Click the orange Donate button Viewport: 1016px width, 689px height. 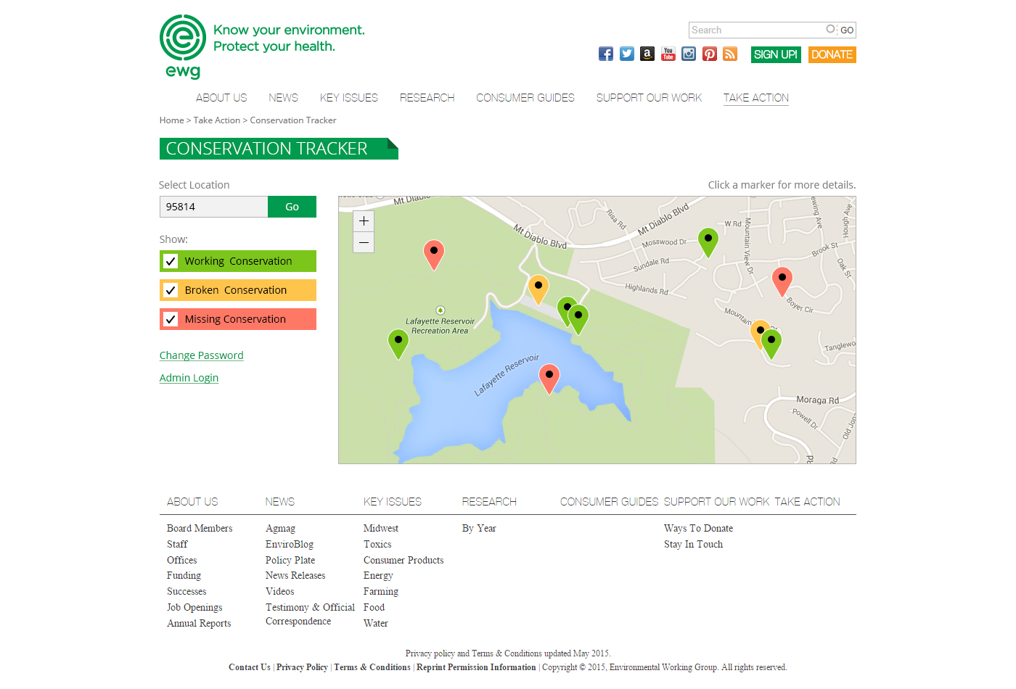pos(832,54)
